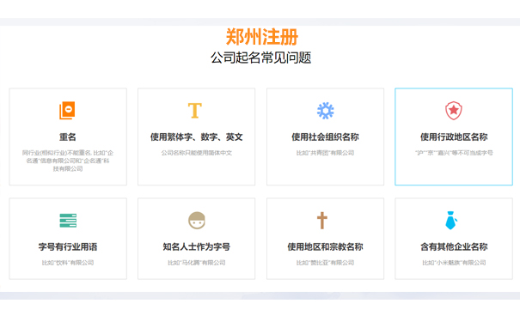This screenshot has width=520, height=322.
Task: Click the 公司起名常见问题 subtitle
Action: point(261,58)
